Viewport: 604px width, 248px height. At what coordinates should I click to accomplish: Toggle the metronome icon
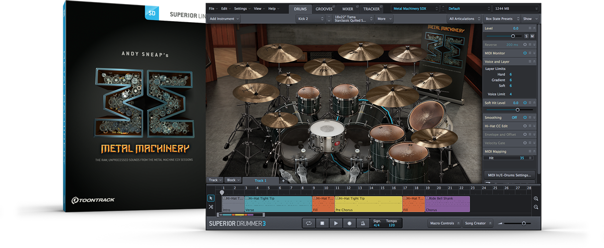pyautogui.click(x=362, y=223)
